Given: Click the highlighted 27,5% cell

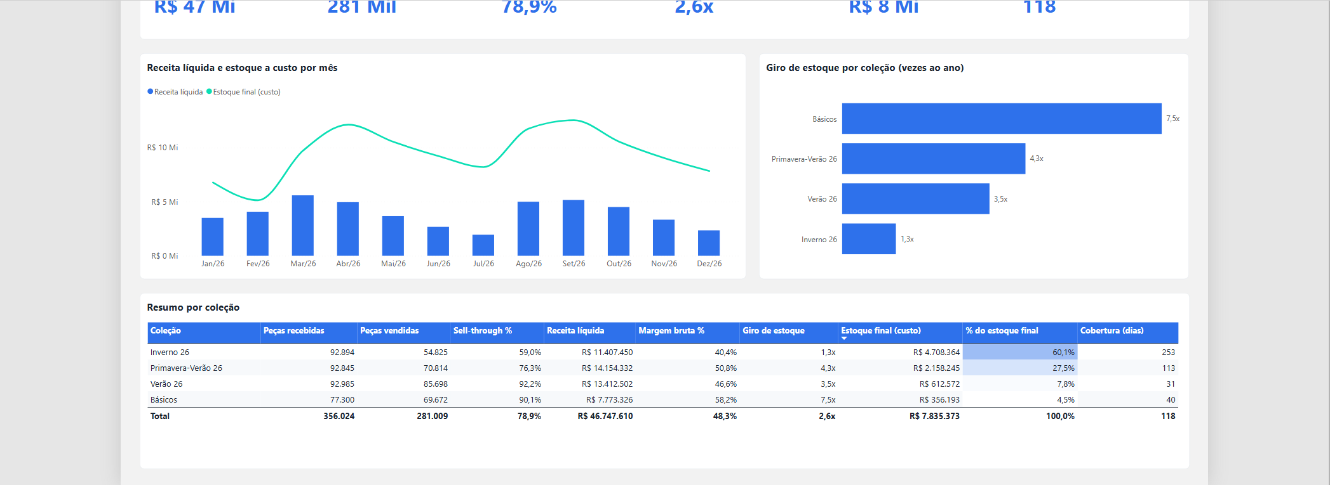Looking at the screenshot, I should (1020, 368).
